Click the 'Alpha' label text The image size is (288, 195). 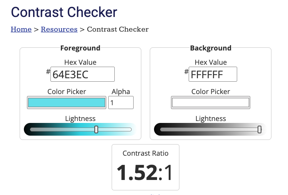(x=121, y=92)
